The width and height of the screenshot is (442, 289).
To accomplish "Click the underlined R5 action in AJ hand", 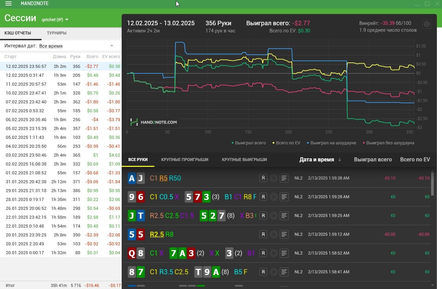I will click(x=163, y=178).
